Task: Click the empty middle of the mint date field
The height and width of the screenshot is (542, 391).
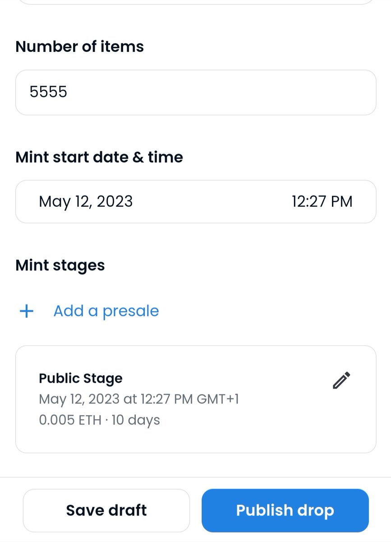Action: 212,201
